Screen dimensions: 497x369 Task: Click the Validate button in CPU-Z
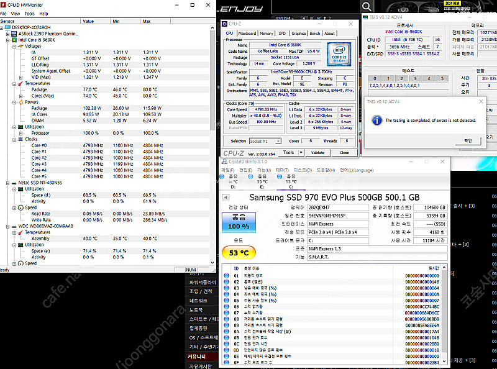(x=317, y=153)
